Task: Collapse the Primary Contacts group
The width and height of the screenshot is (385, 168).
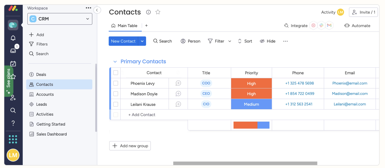Action: 115,62
